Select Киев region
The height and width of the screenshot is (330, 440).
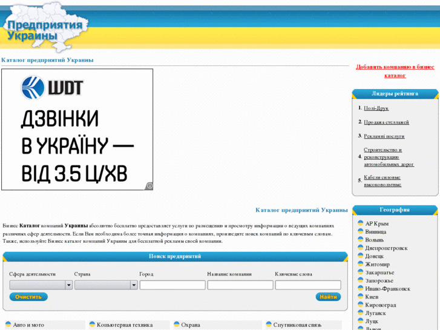tap(372, 297)
